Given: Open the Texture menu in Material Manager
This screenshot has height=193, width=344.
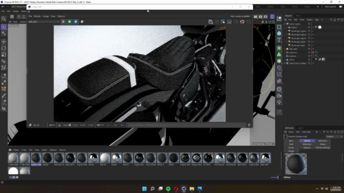Looking at the screenshot, I should [62, 150].
